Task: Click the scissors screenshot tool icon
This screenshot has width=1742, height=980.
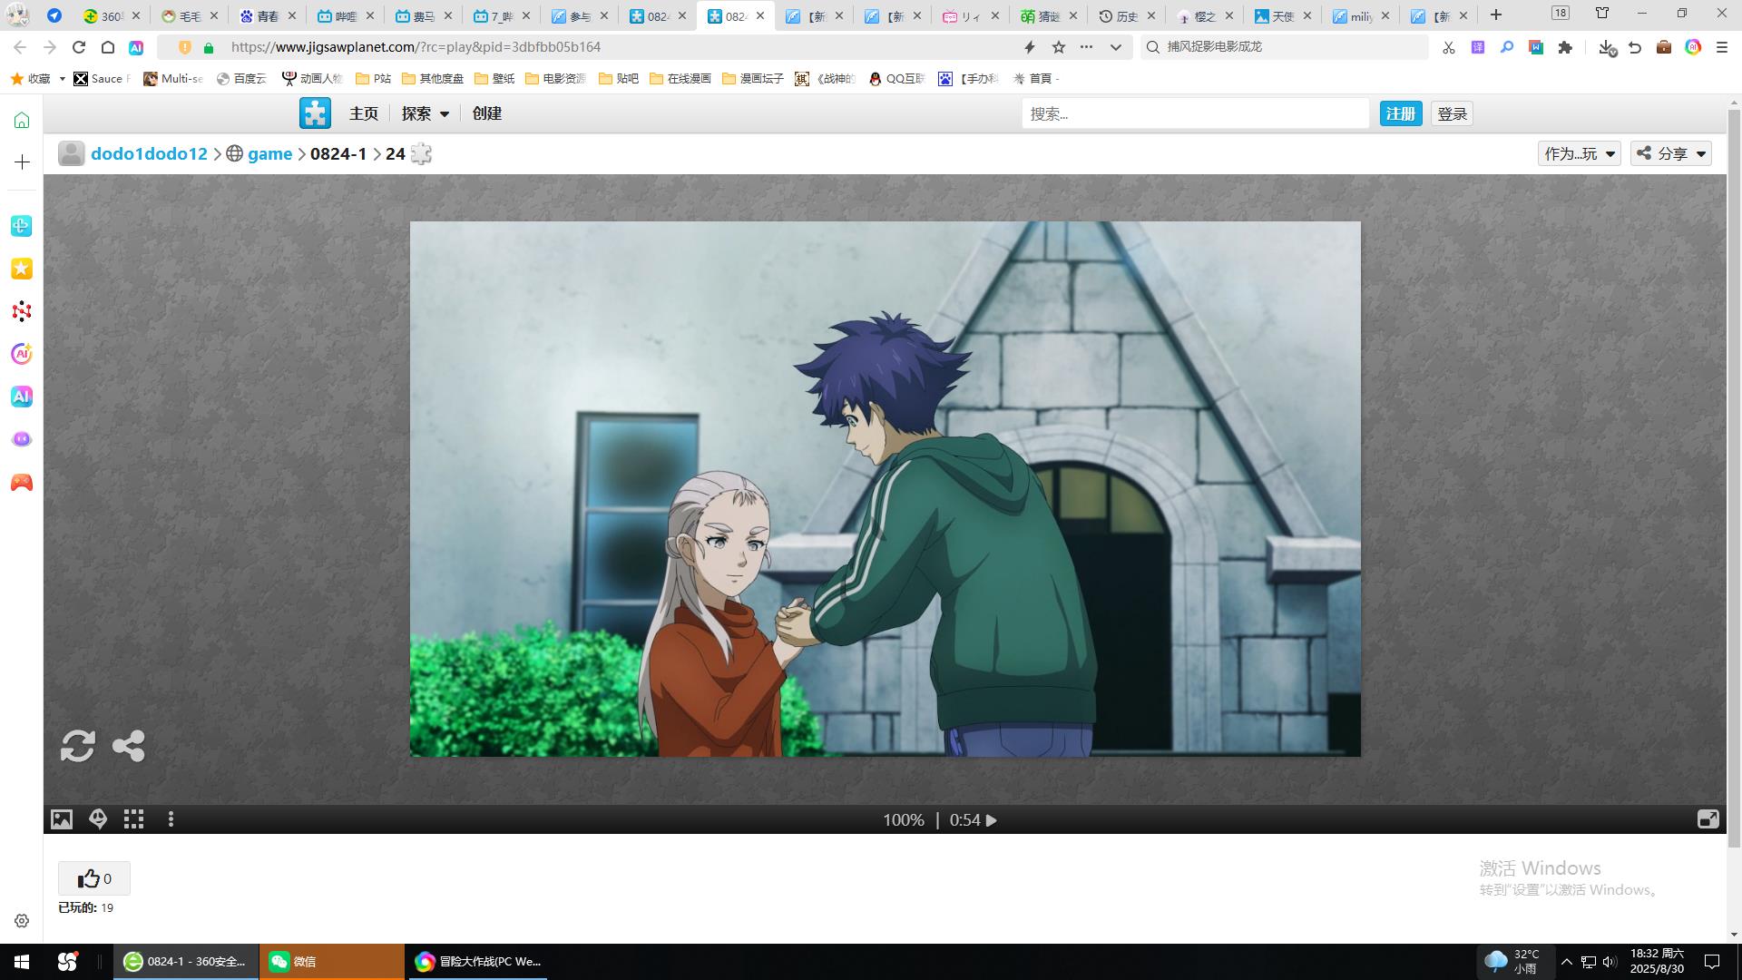Action: pyautogui.click(x=1449, y=47)
